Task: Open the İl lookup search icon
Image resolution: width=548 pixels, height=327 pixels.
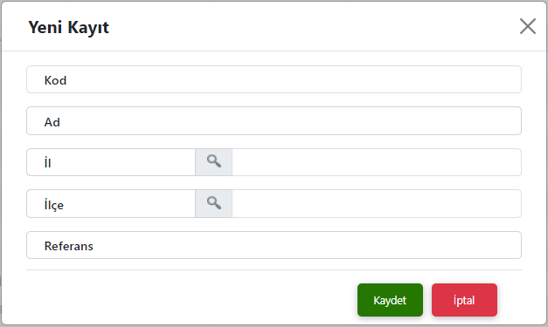Action: click(213, 162)
